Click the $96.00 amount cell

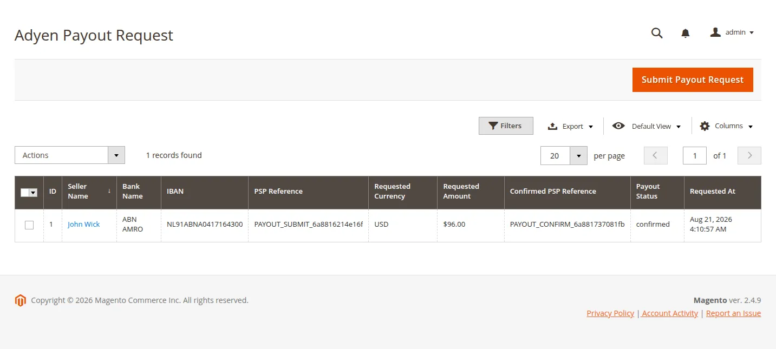471,225
